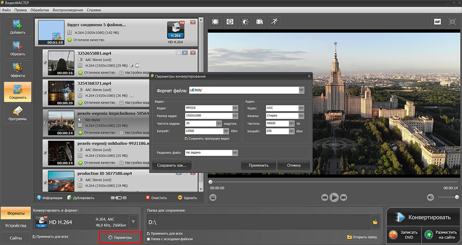Screen dimensions: 462x245
Task: Mute the preview volume speaker icon
Action: (430, 198)
